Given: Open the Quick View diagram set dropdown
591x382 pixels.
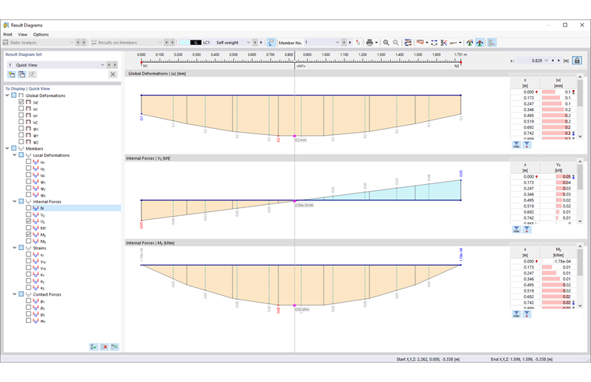Looking at the screenshot, I should coord(102,64).
